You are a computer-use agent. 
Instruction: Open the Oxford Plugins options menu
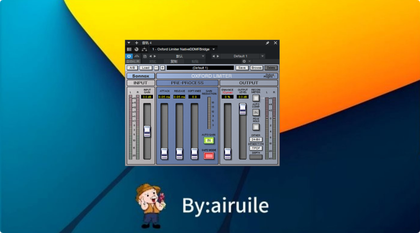pyautogui.click(x=269, y=76)
